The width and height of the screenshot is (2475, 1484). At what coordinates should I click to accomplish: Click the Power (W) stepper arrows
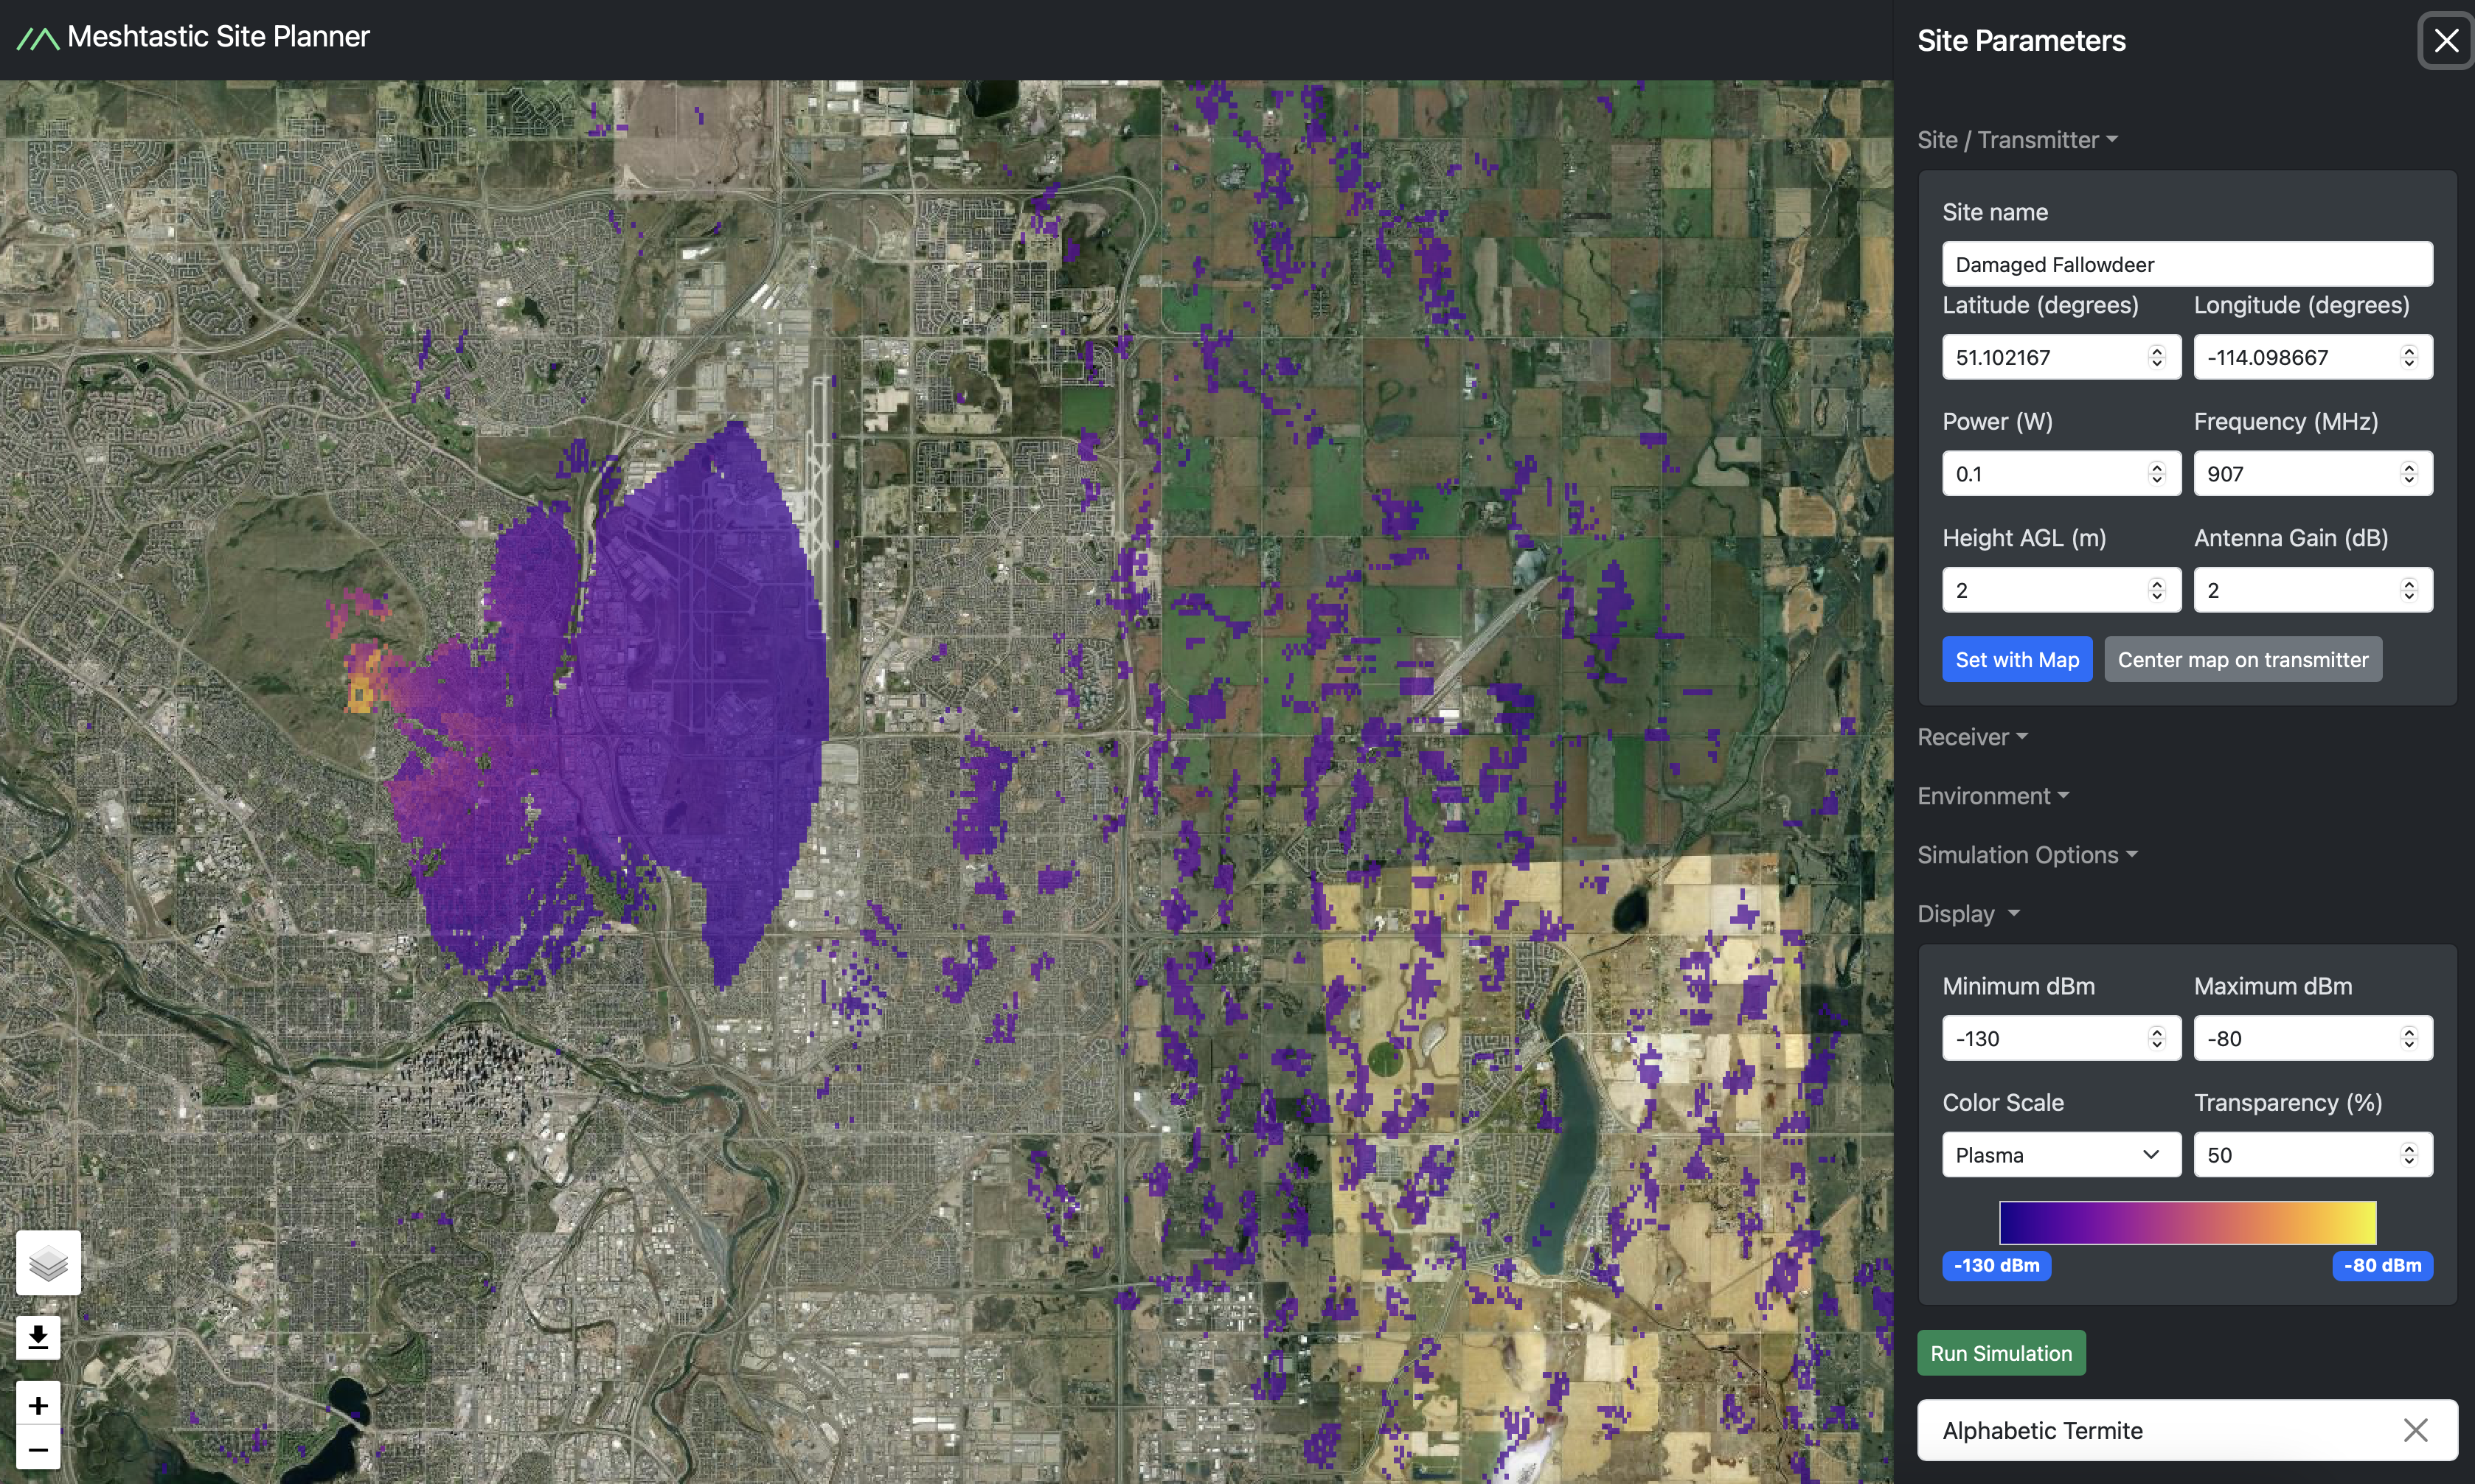coord(2156,473)
